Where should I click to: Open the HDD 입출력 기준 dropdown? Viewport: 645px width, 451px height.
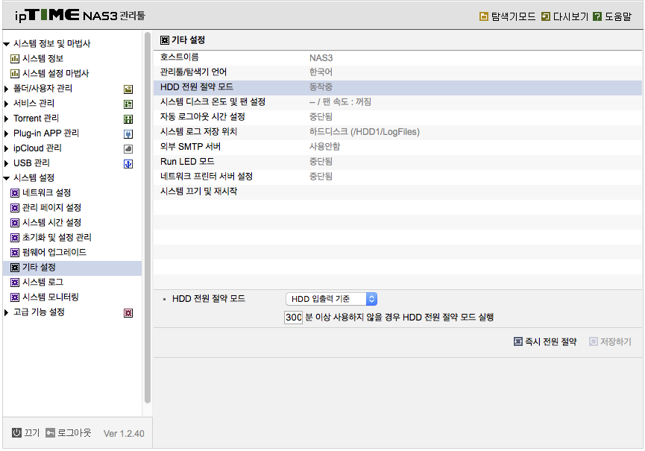pyautogui.click(x=332, y=299)
